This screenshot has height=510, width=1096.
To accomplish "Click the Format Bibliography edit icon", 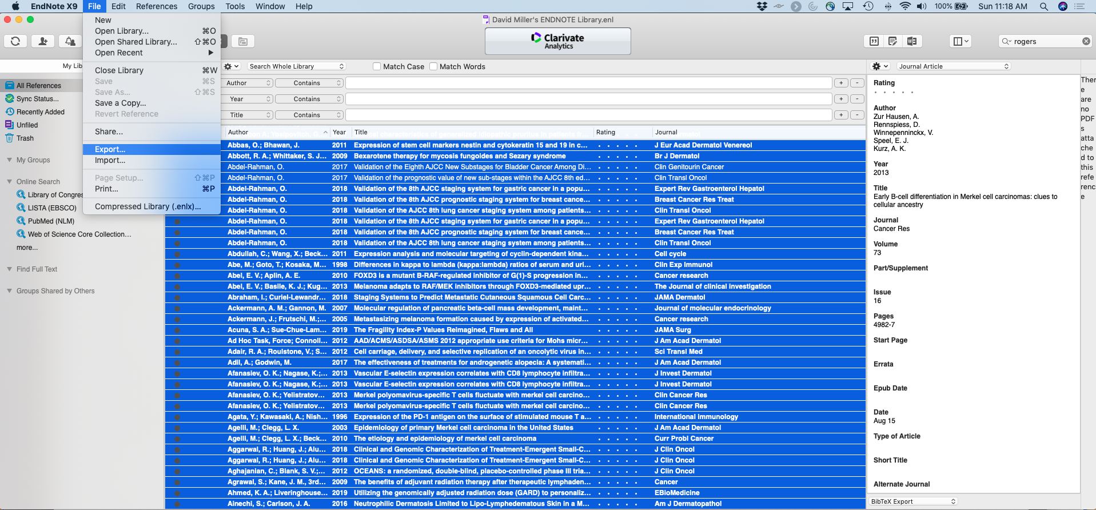I will point(893,41).
